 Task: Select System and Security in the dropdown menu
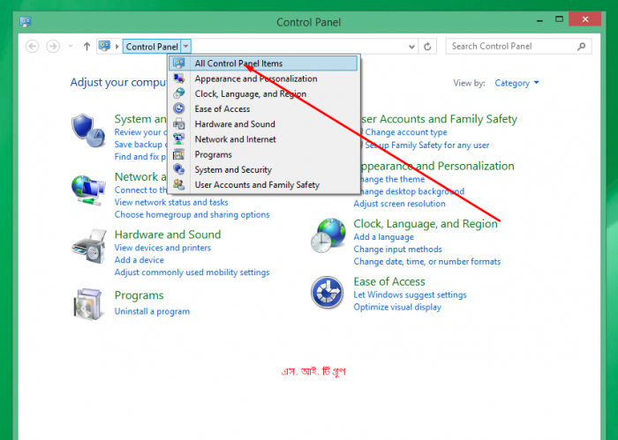[263, 169]
